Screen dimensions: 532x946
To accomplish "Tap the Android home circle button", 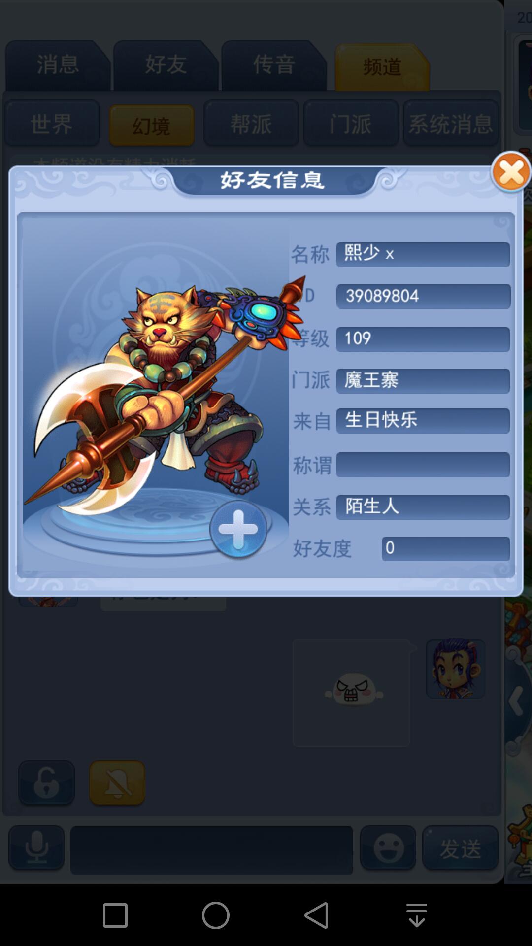I will point(216,915).
